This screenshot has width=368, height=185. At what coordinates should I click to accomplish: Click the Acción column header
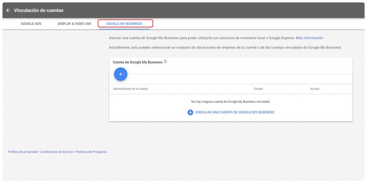pos(315,89)
